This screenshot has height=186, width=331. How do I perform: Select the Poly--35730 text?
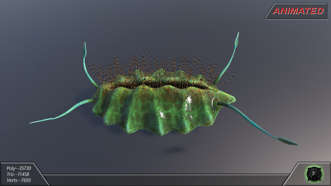[x=19, y=168]
